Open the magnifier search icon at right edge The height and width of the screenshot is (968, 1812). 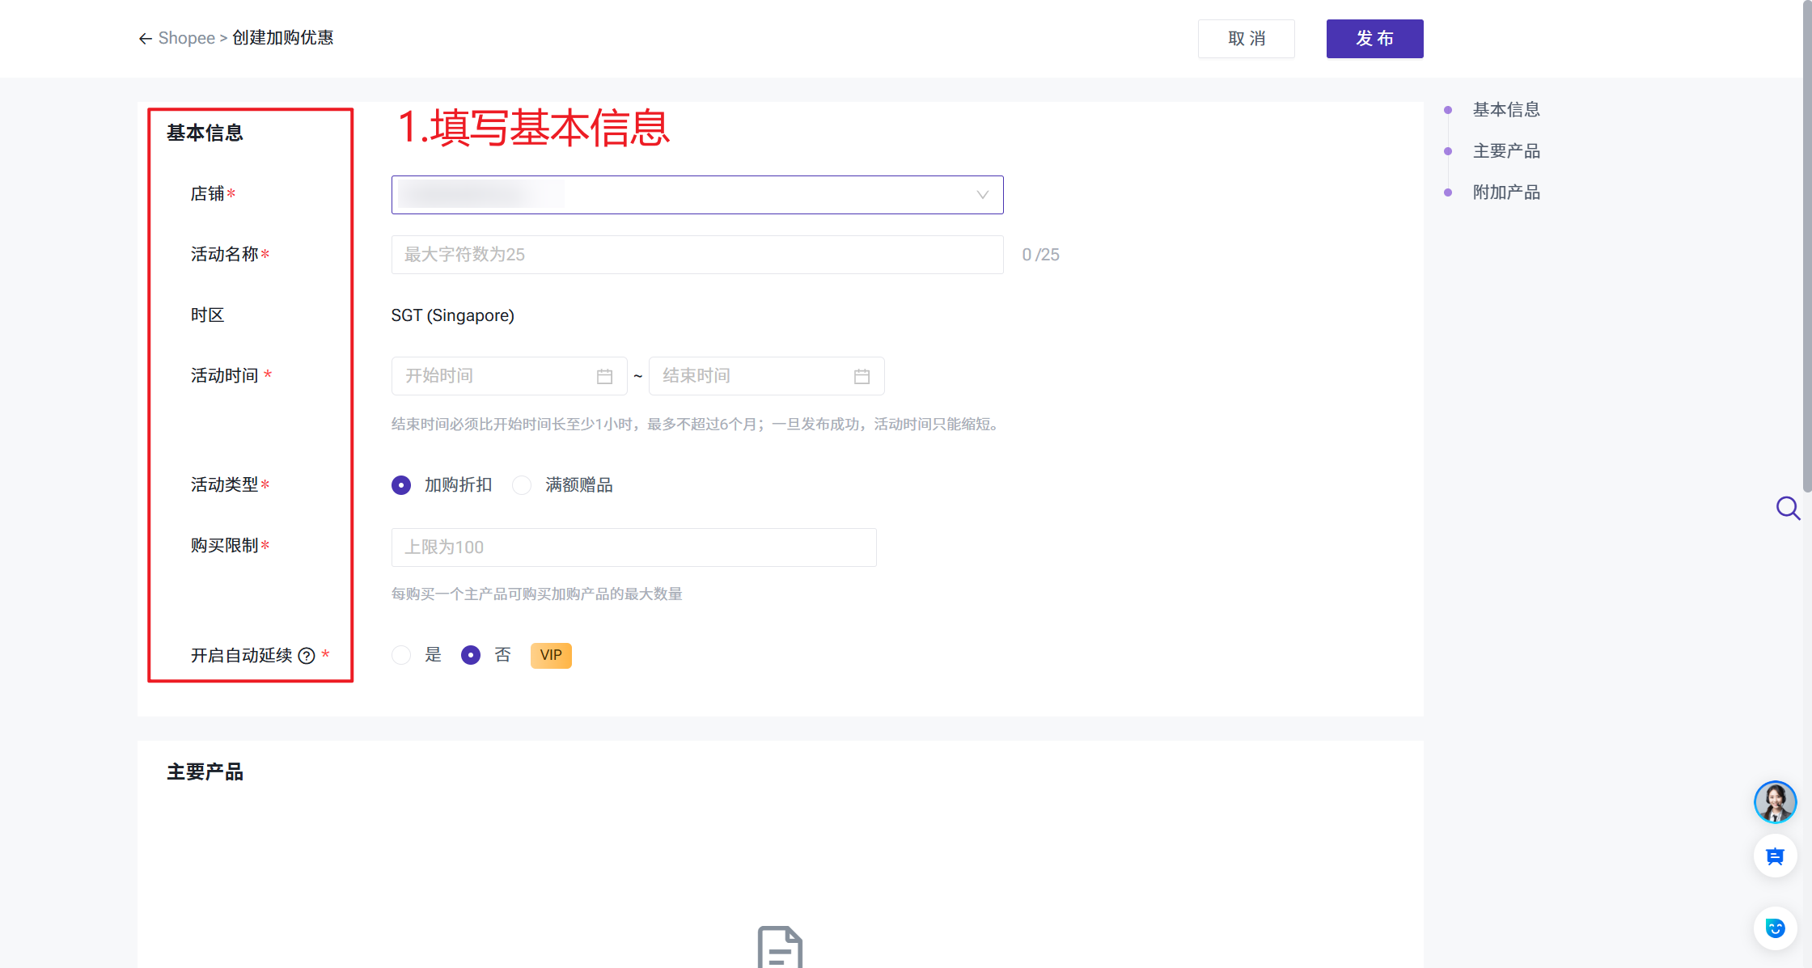pos(1788,508)
